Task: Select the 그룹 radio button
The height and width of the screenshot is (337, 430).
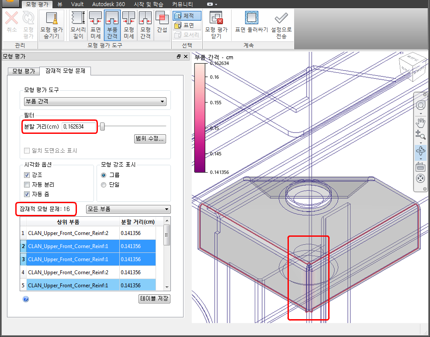Action: pos(104,175)
